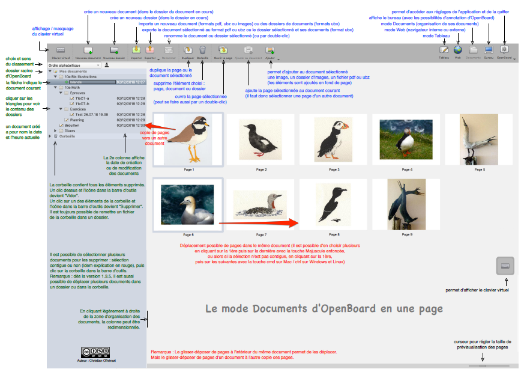Expand the Divers folder
The height and width of the screenshot is (375, 530).
point(55,131)
